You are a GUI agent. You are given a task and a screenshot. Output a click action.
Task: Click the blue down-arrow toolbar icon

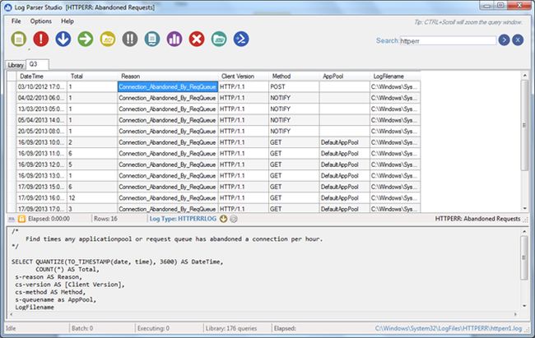pos(63,39)
